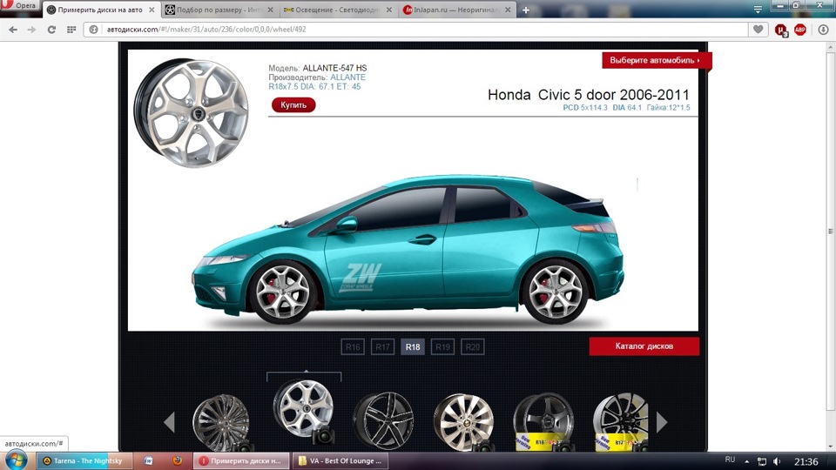Screen dimensions: 836x470
Task: Click the large ALLANTE-547 HS wheel image
Action: pyautogui.click(x=192, y=113)
